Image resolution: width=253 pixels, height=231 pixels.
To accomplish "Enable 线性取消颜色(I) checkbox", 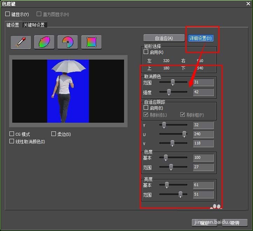I will tap(12, 141).
